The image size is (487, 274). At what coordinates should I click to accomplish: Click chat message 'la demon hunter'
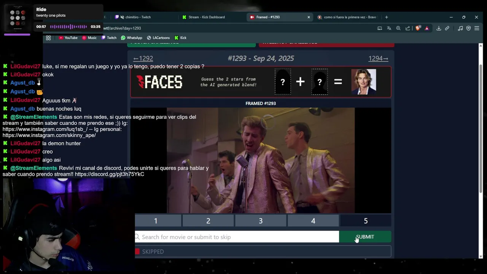61,143
